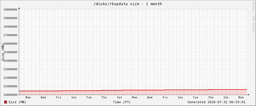
Task: Click the x-axis arrow tip at right end
Action: 249,94
